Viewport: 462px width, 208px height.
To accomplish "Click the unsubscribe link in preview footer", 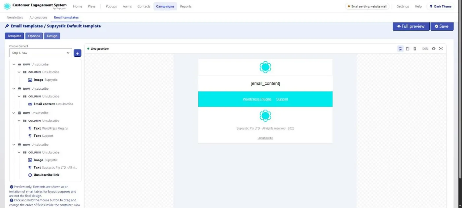I will (265, 138).
